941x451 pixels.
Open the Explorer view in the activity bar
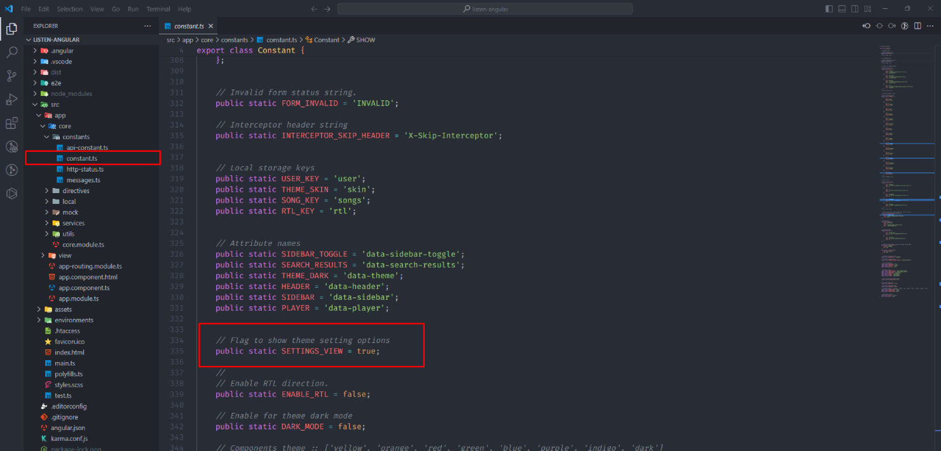[x=11, y=29]
